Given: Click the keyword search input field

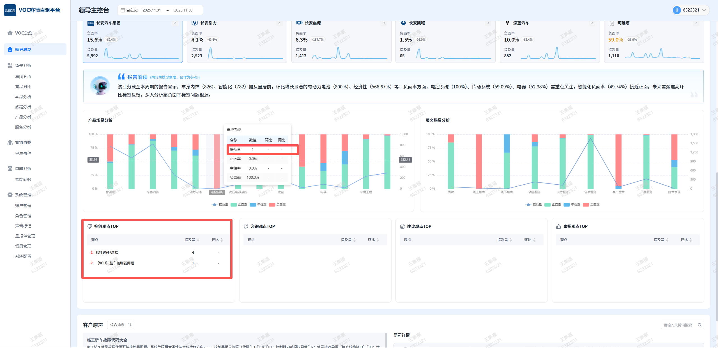Looking at the screenshot, I should point(678,325).
